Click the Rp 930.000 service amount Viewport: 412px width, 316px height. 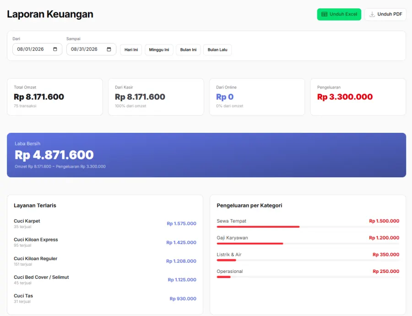click(183, 299)
